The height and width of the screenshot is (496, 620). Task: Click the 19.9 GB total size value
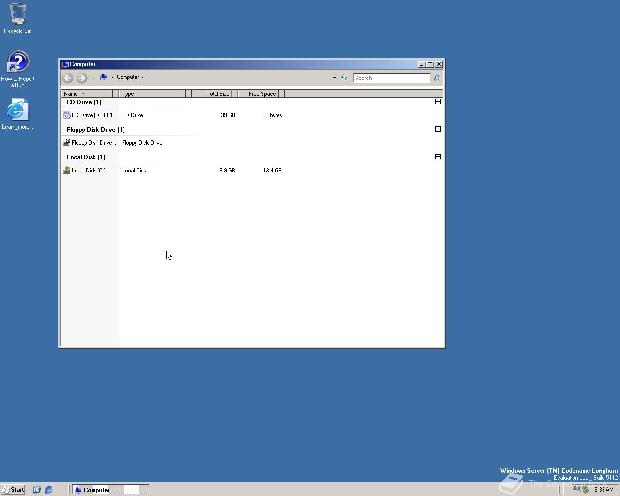point(226,170)
